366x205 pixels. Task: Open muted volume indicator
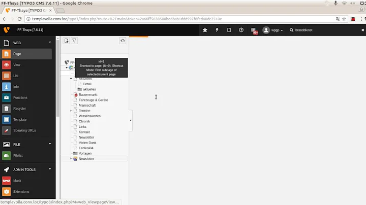[x=352, y=3]
